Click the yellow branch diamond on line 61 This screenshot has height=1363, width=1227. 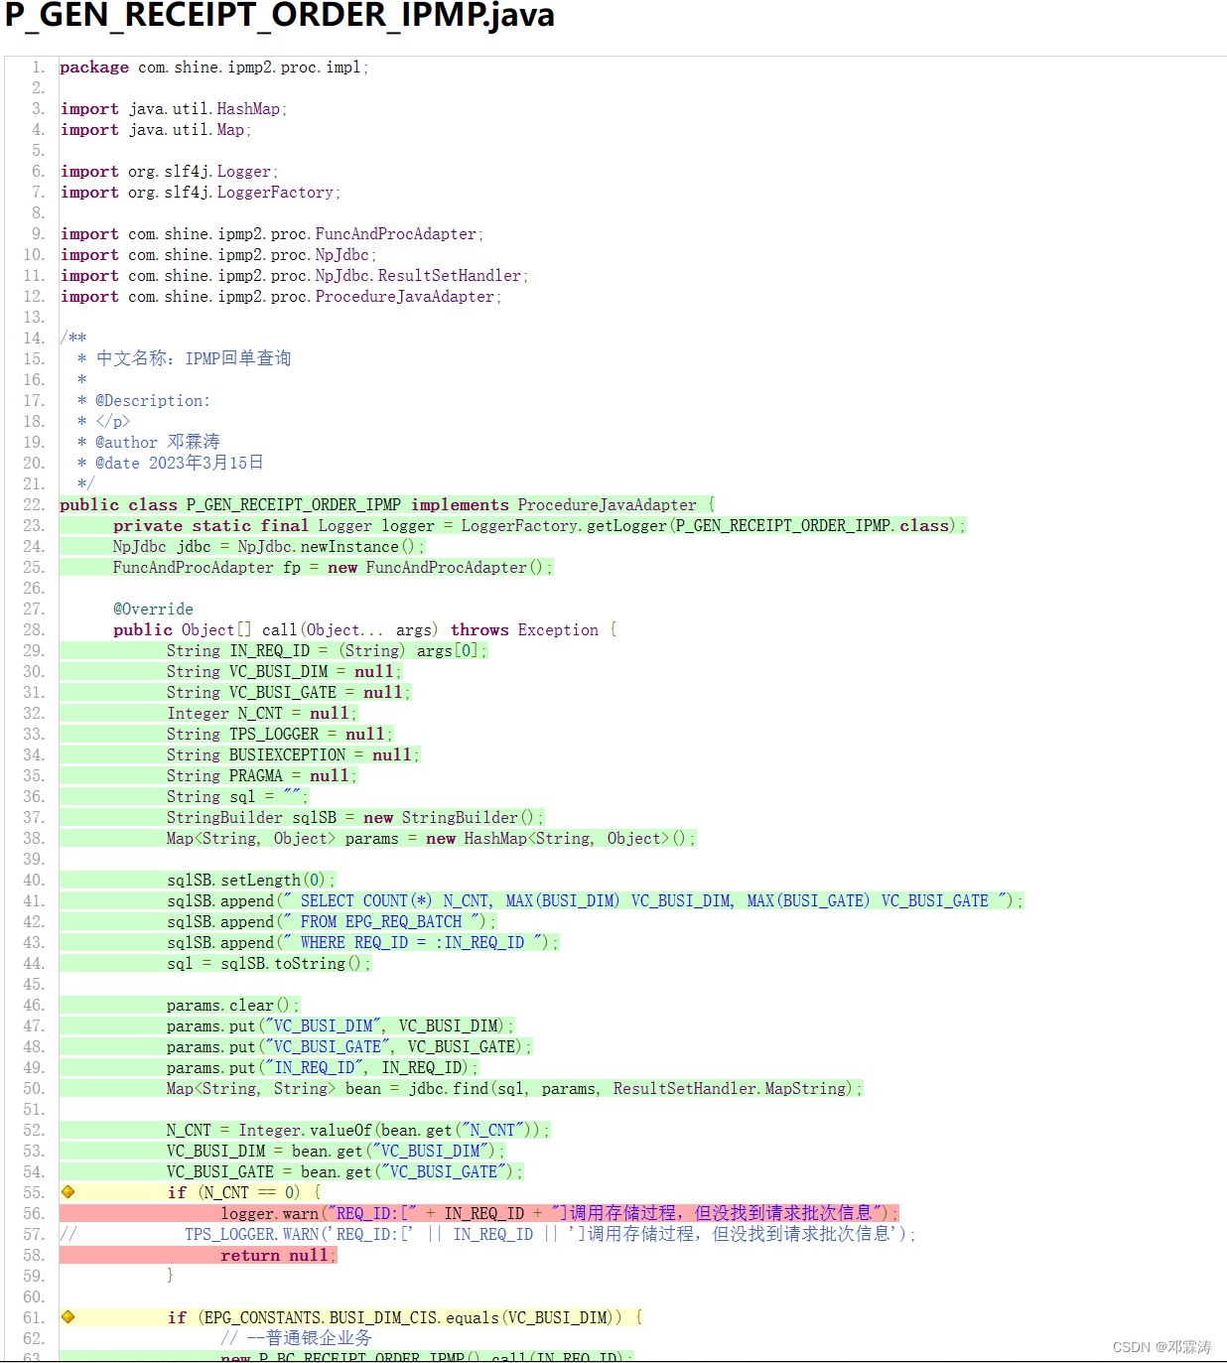(x=68, y=1316)
